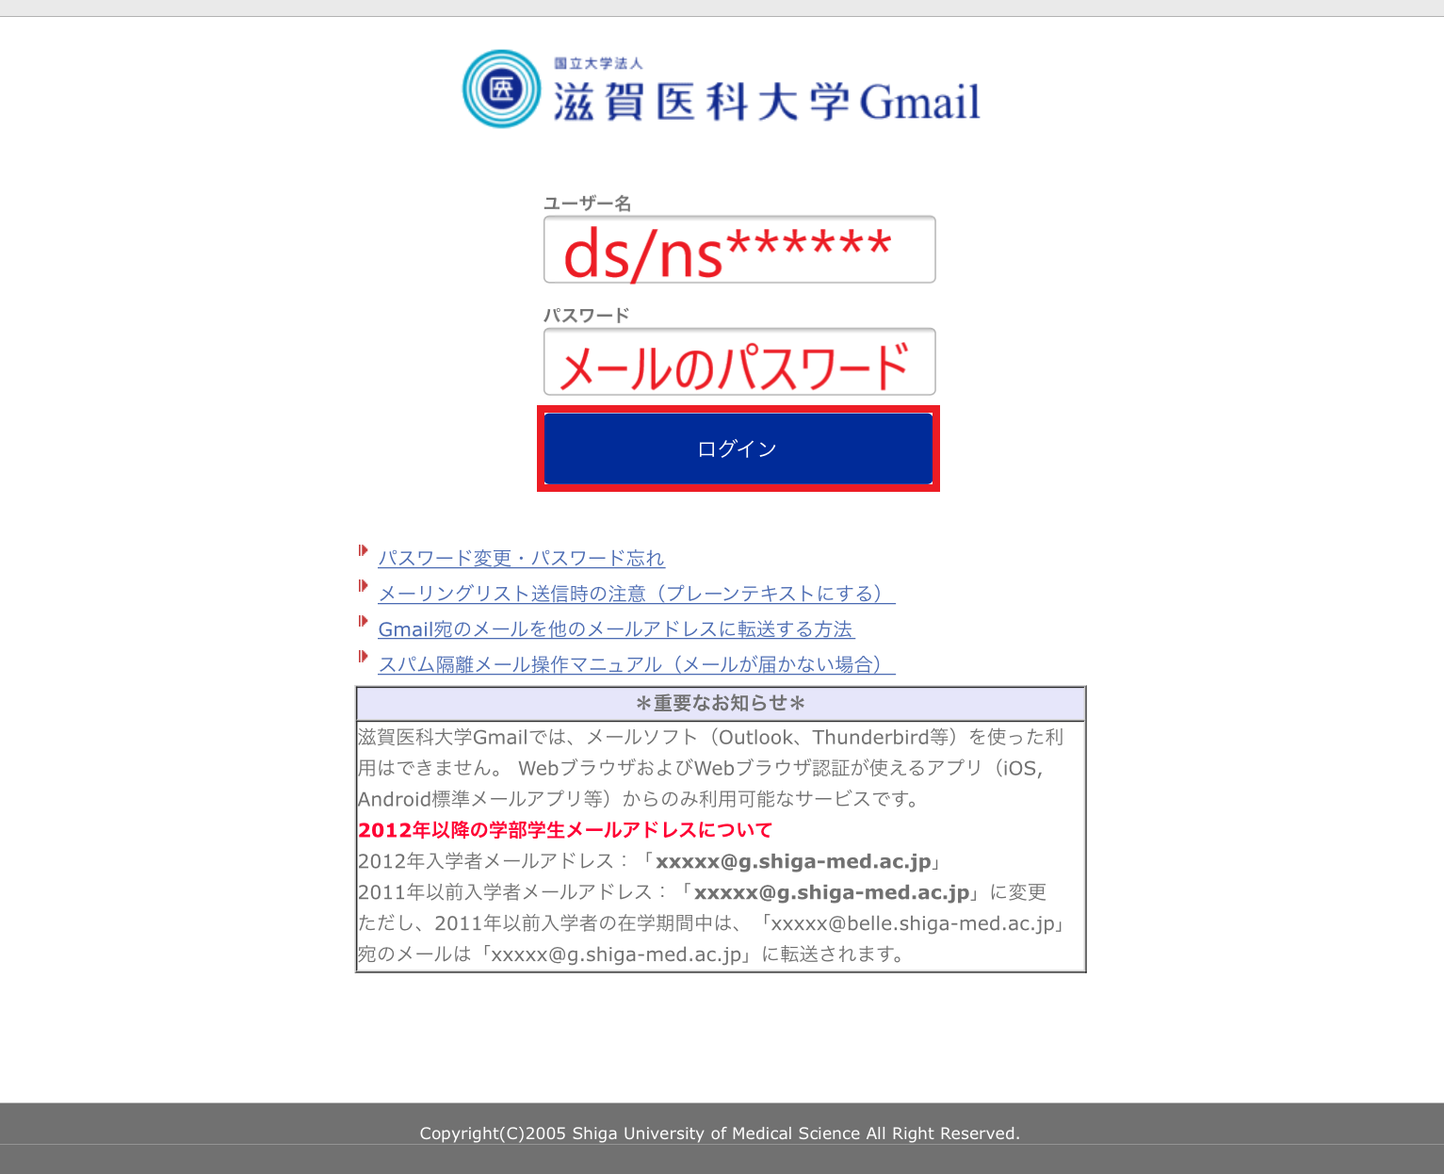Focus the ユーザー名 username input field
Screen dimensions: 1444x1174
click(x=739, y=250)
